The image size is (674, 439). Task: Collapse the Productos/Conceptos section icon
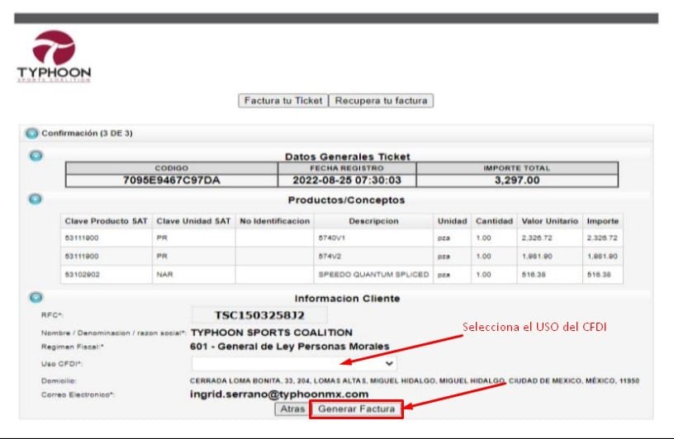tap(36, 200)
